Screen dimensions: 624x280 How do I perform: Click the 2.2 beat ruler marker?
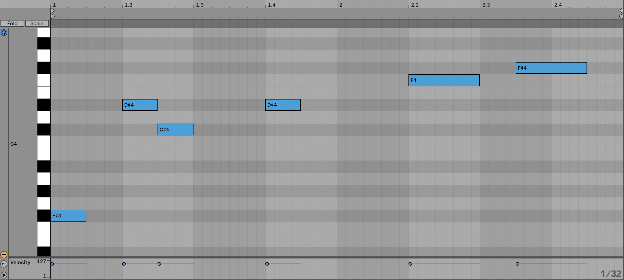tap(415, 5)
